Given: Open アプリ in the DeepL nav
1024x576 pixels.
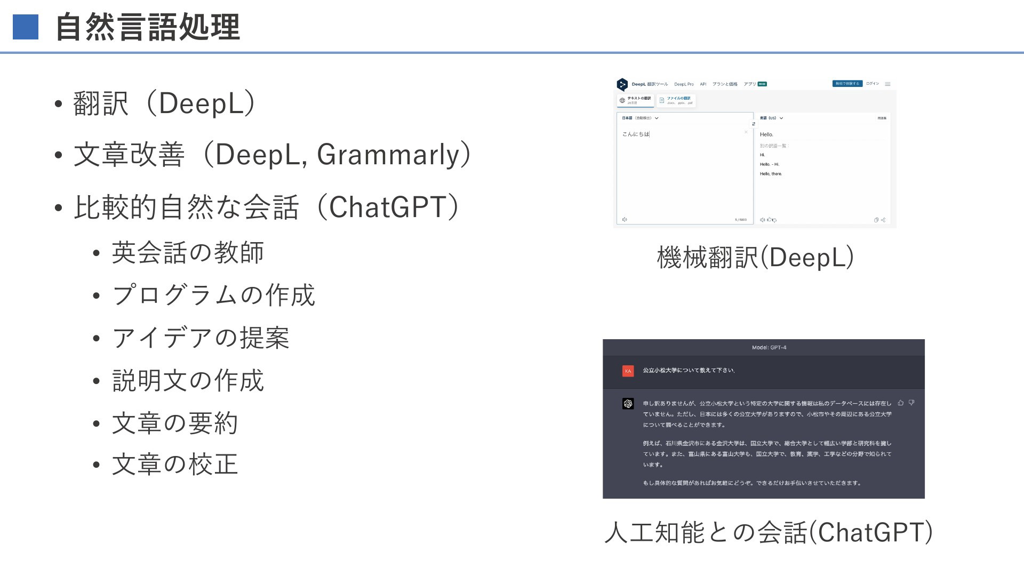Looking at the screenshot, I should [x=750, y=84].
